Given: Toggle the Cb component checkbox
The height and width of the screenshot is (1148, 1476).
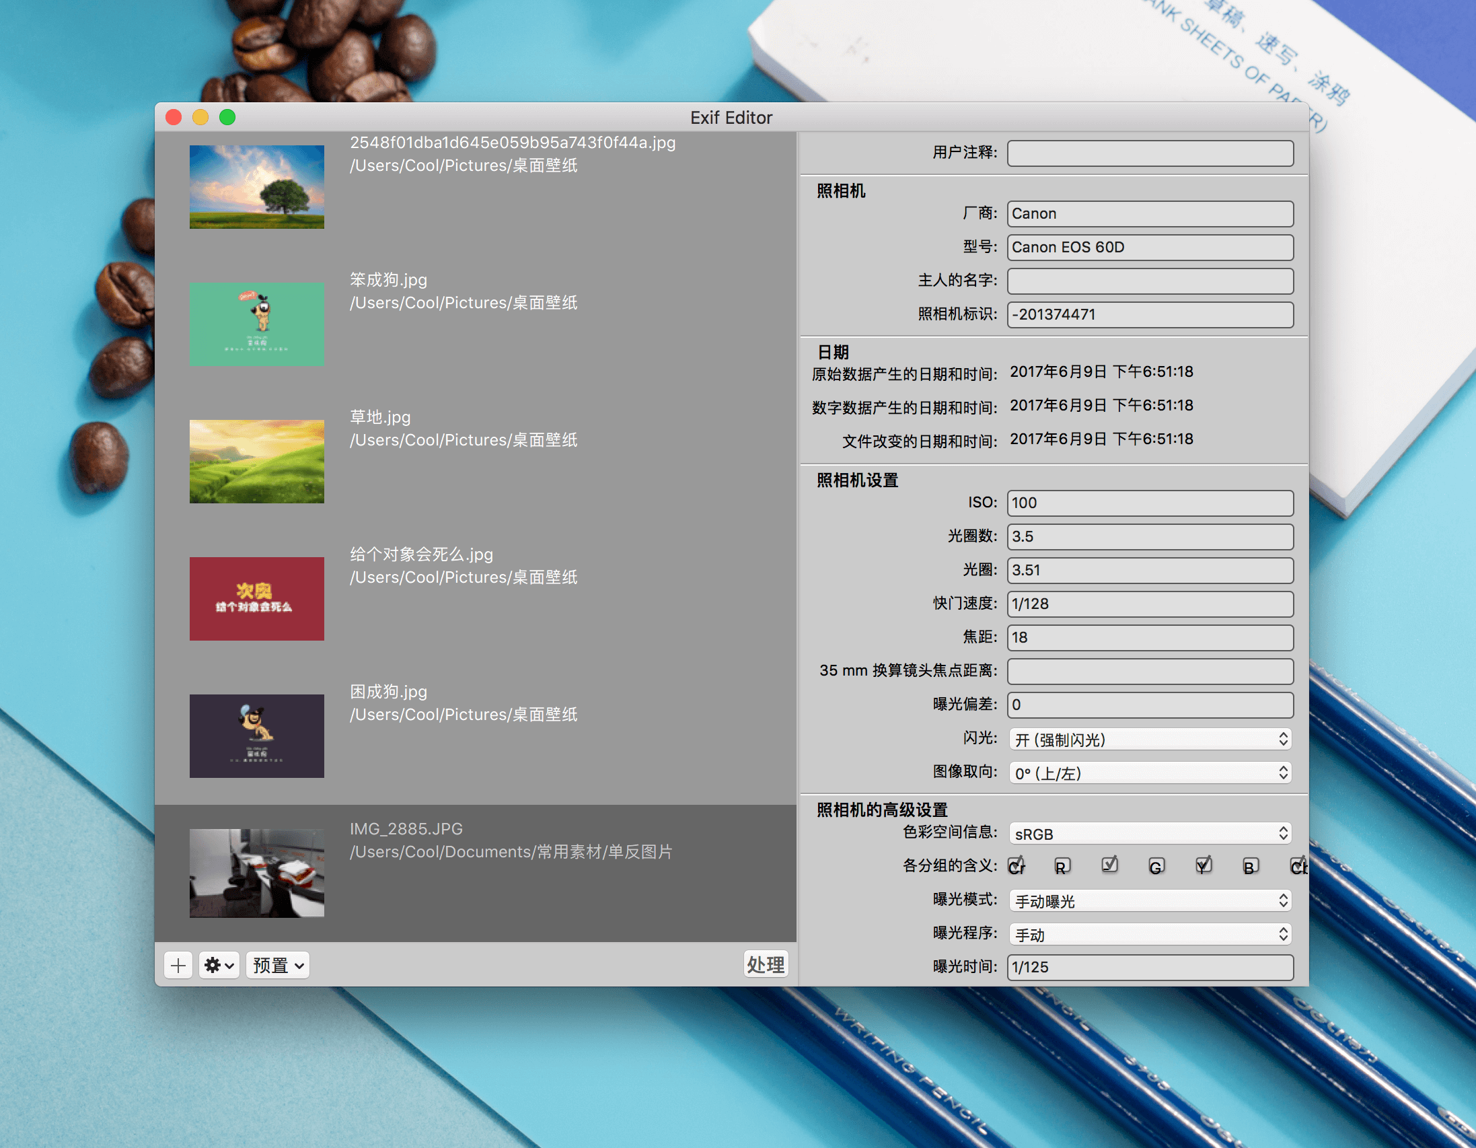Looking at the screenshot, I should (1298, 866).
